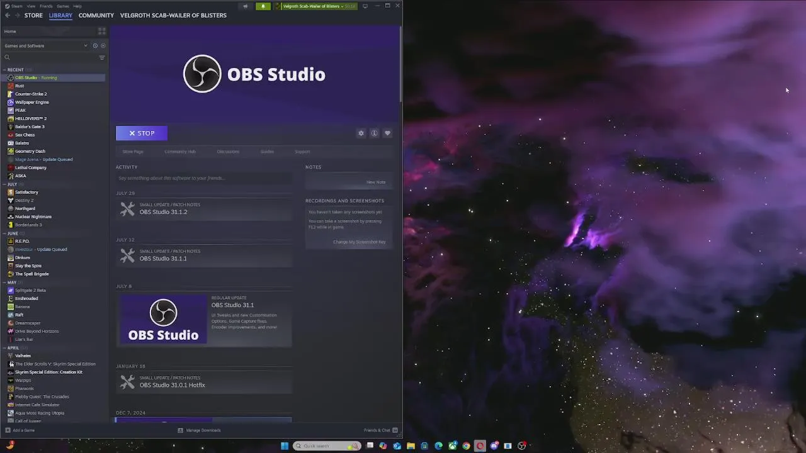Click the recent activity clock filter icon
This screenshot has height=453, width=806.
pyautogui.click(x=95, y=45)
